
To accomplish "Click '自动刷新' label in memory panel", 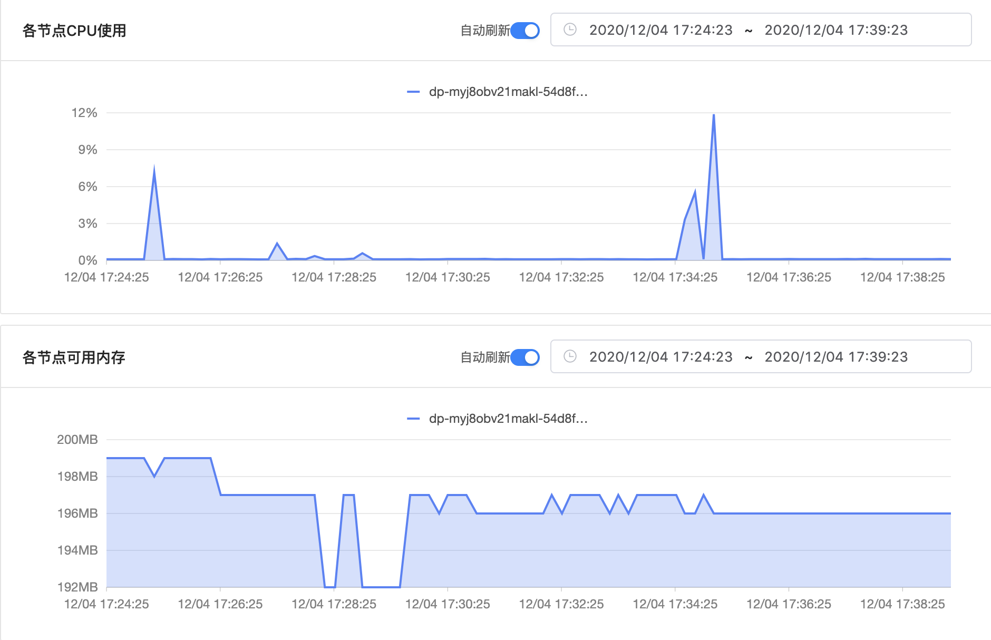I will pyautogui.click(x=485, y=357).
